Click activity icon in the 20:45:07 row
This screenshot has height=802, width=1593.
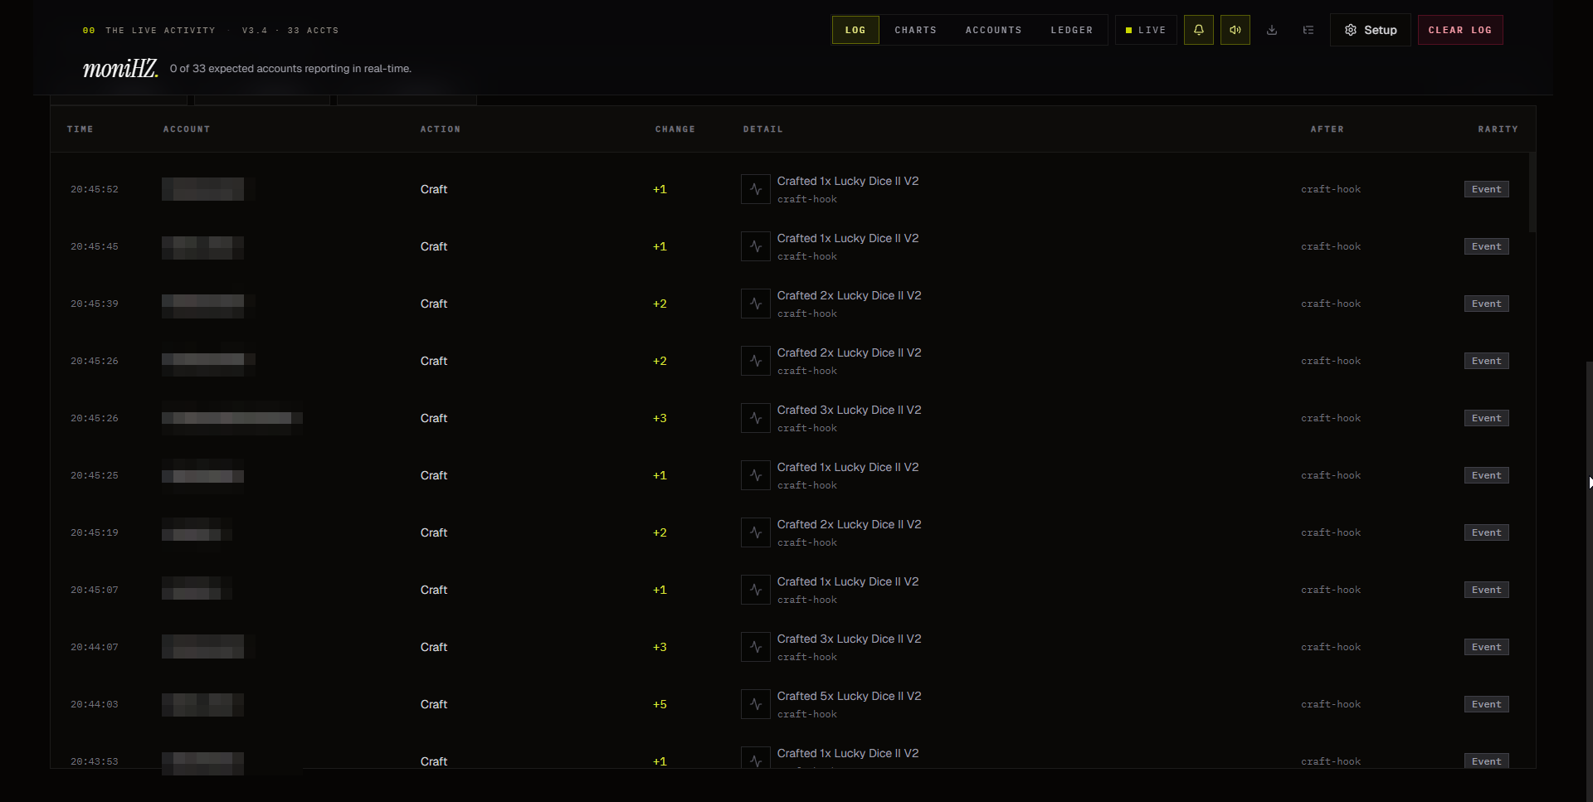point(755,590)
